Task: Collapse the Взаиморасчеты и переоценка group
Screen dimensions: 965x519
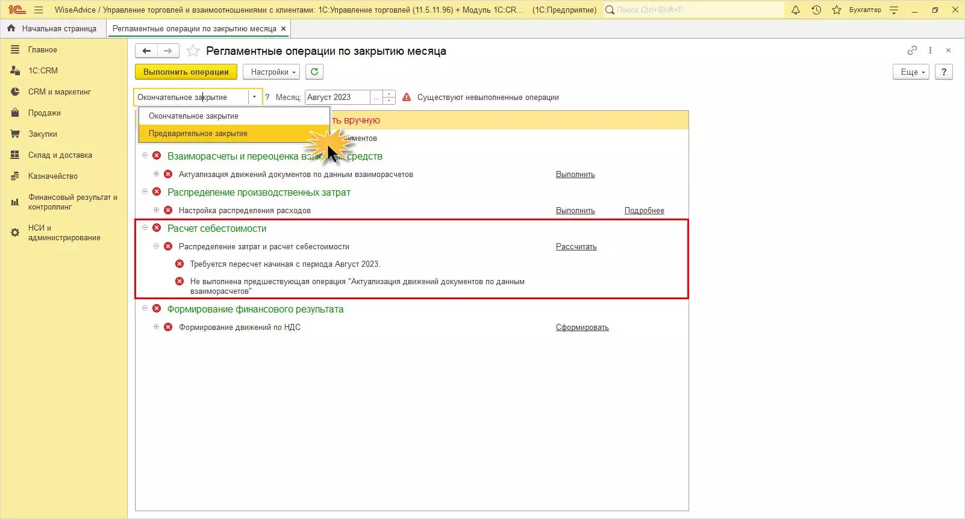Action: 145,155
